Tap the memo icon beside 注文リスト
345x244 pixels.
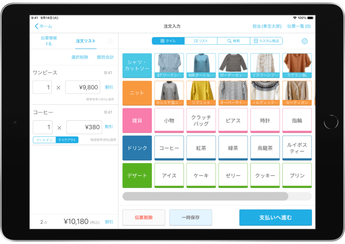(x=110, y=41)
